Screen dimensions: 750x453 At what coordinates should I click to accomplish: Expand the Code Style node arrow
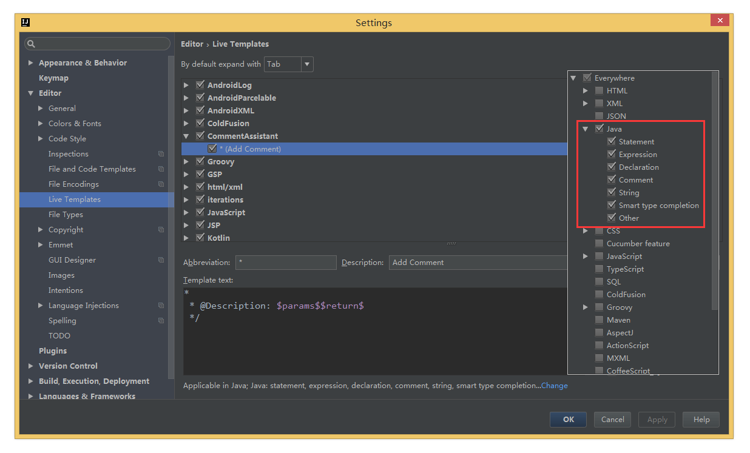(41, 139)
